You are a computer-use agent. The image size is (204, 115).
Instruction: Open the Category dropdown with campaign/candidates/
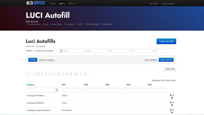pos(48,51)
